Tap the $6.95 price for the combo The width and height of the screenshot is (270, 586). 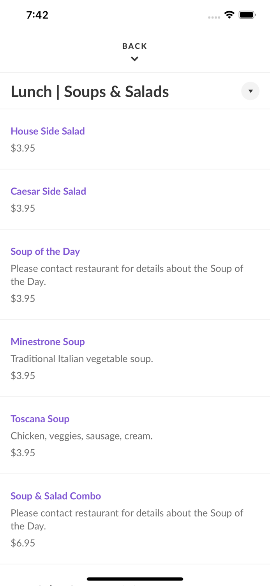pyautogui.click(x=23, y=543)
